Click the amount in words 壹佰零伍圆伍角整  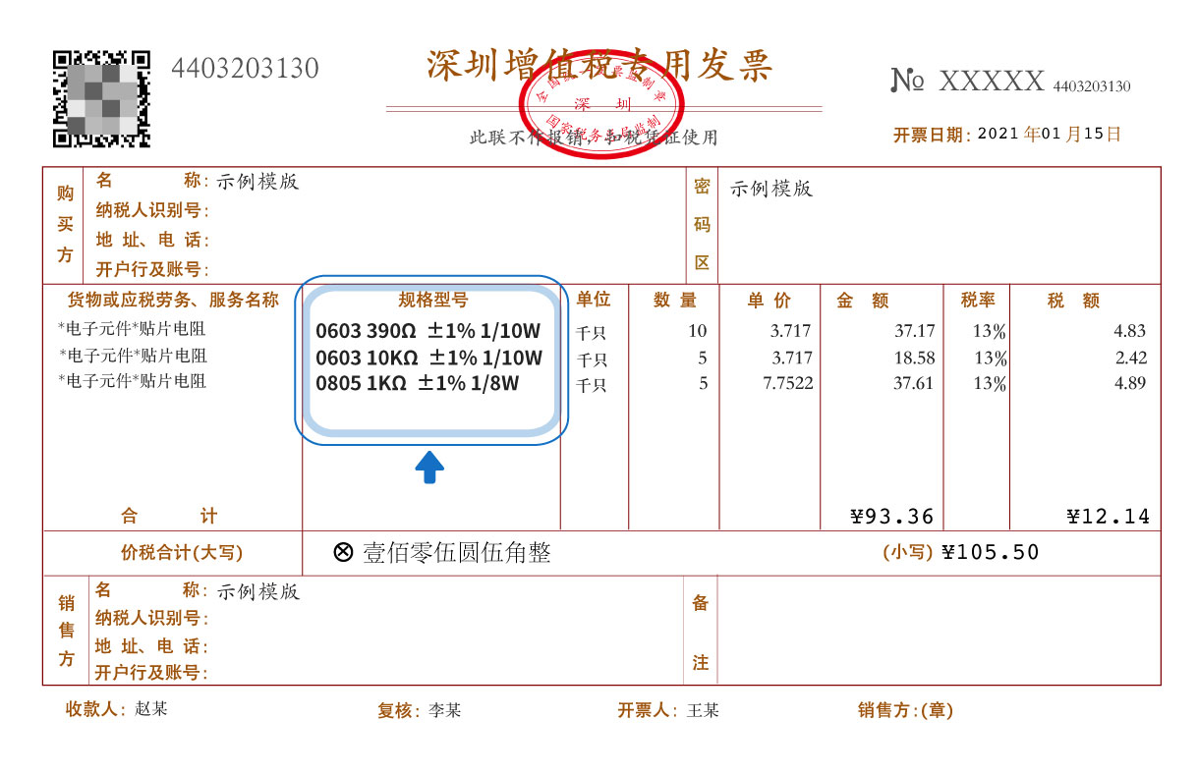coord(457,553)
